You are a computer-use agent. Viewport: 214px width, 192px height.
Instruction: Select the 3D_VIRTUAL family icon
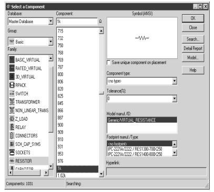point(12,77)
